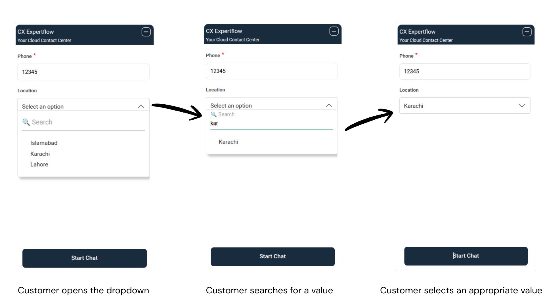
Task: Click the Phone input containing 12345 in left panel
Action: 83,72
